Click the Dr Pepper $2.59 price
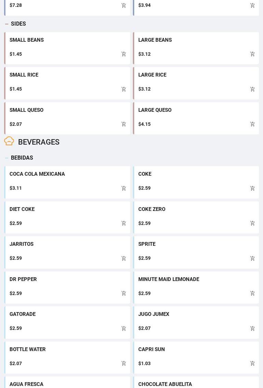 coord(16,293)
